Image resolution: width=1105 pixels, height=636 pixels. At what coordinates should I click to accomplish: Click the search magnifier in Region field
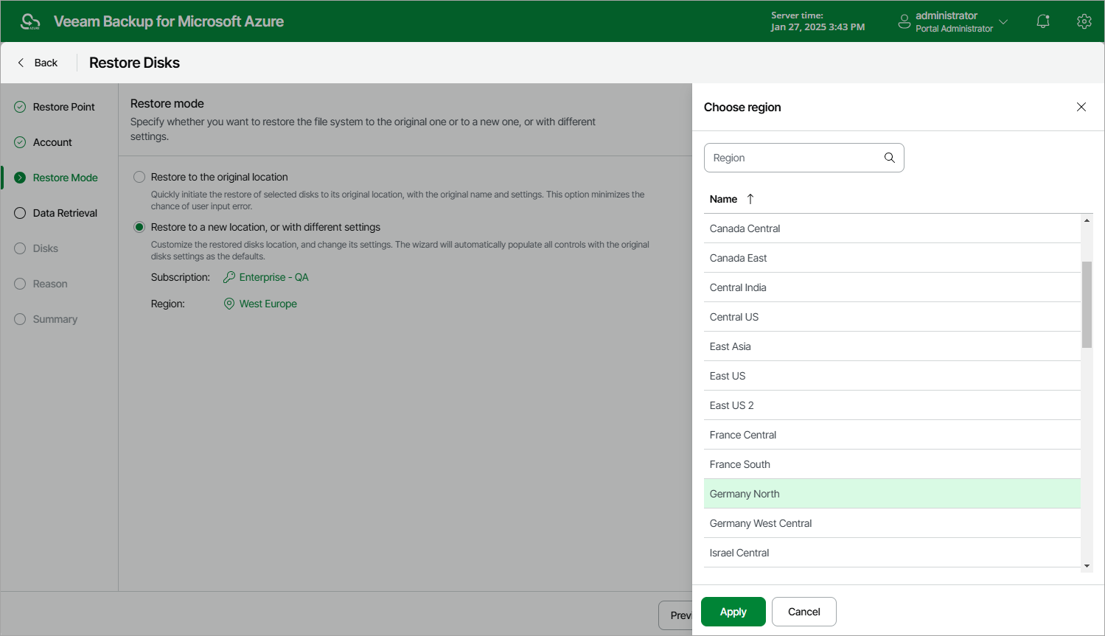tap(890, 158)
